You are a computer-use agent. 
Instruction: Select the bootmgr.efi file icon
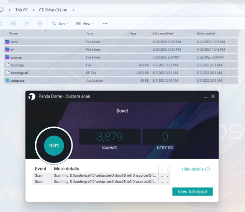coord(7,72)
